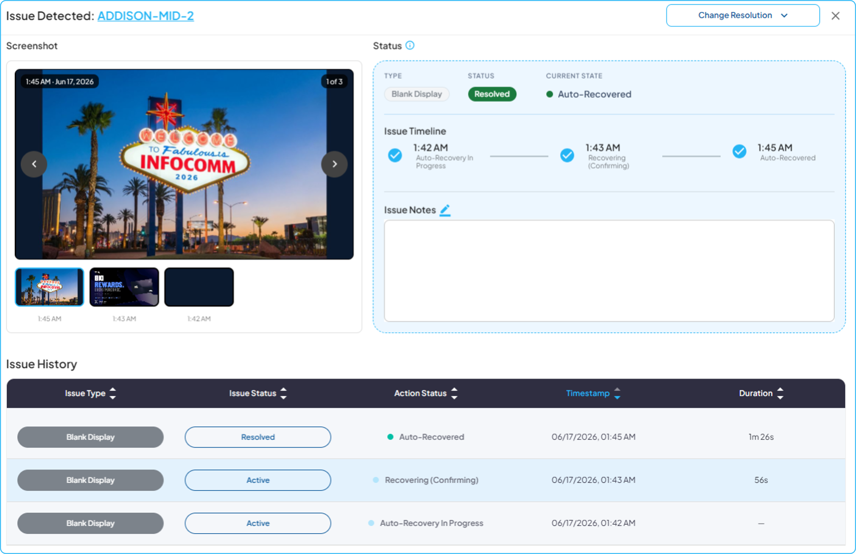
Task: Close the Issue Detected dialog
Action: pos(836,16)
